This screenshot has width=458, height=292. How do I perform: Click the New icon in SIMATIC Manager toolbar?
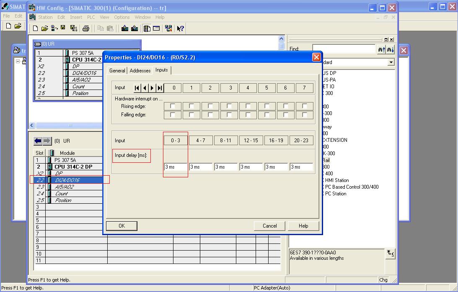(x=8, y=26)
